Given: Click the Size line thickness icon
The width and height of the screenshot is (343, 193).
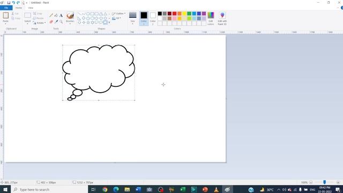Looking at the screenshot, I should pos(133,15).
